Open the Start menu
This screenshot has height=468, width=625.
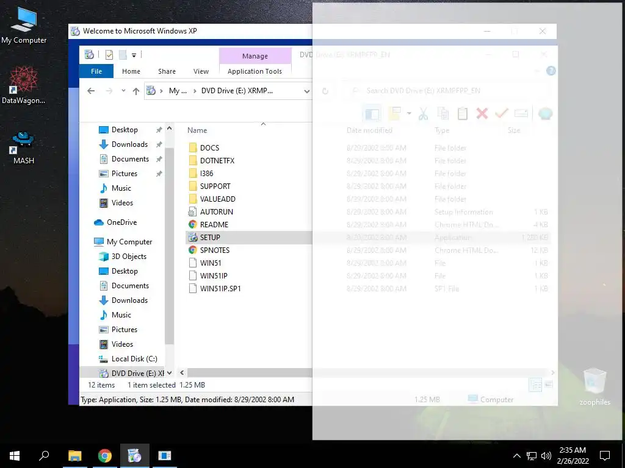pos(15,456)
